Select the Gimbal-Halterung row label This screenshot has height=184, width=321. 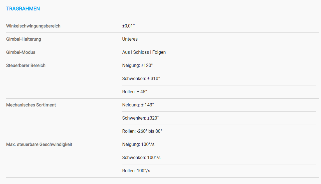(24, 39)
